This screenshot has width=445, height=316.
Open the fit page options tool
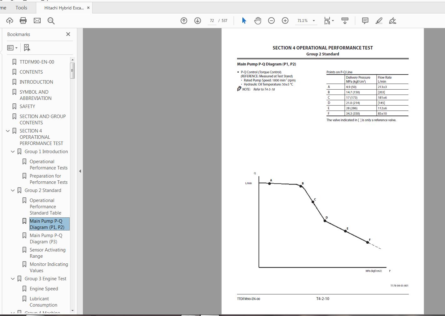pyautogui.click(x=329, y=21)
